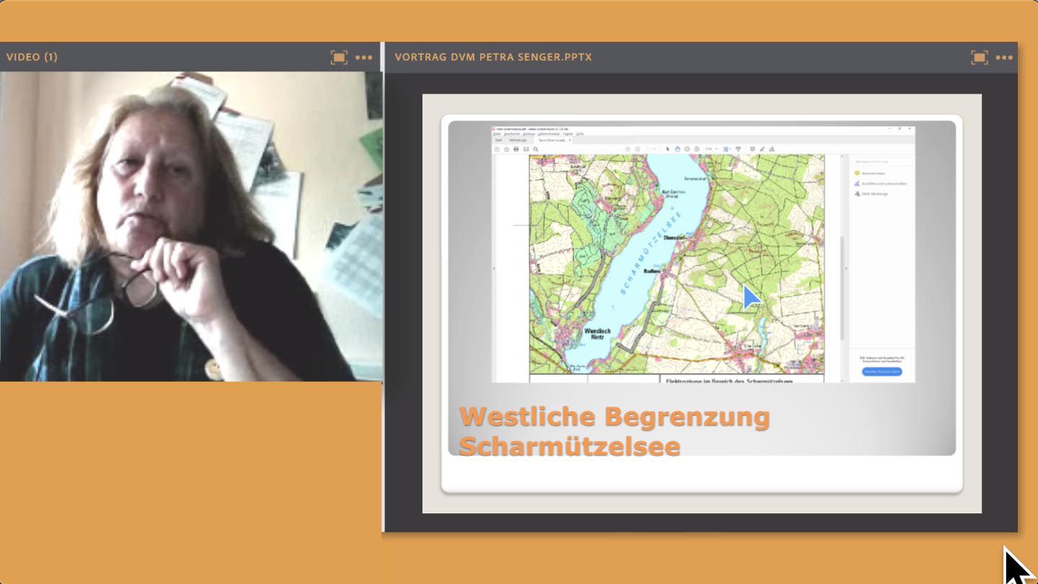Switch to the Start tab in Acrobat

coord(498,140)
